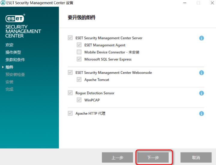This screenshot has height=165, width=216.
Task: Click 'Apache Tomcat' label text
Action: 97,80
